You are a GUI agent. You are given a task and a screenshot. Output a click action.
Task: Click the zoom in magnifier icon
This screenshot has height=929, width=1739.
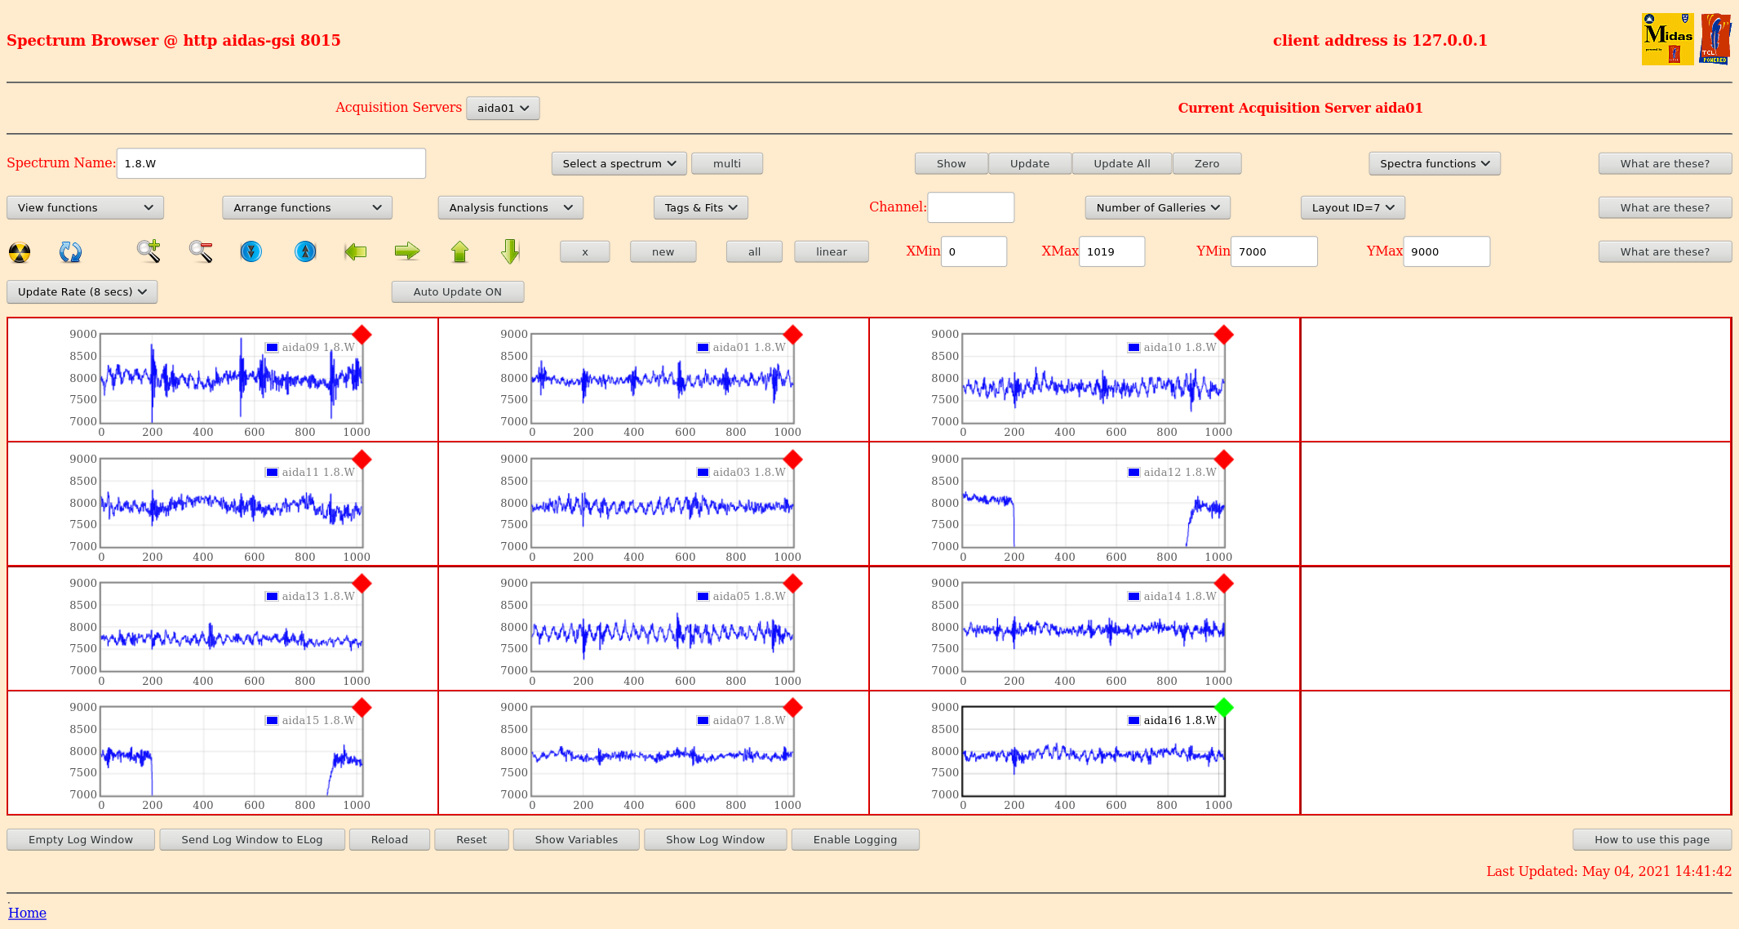pyautogui.click(x=149, y=251)
